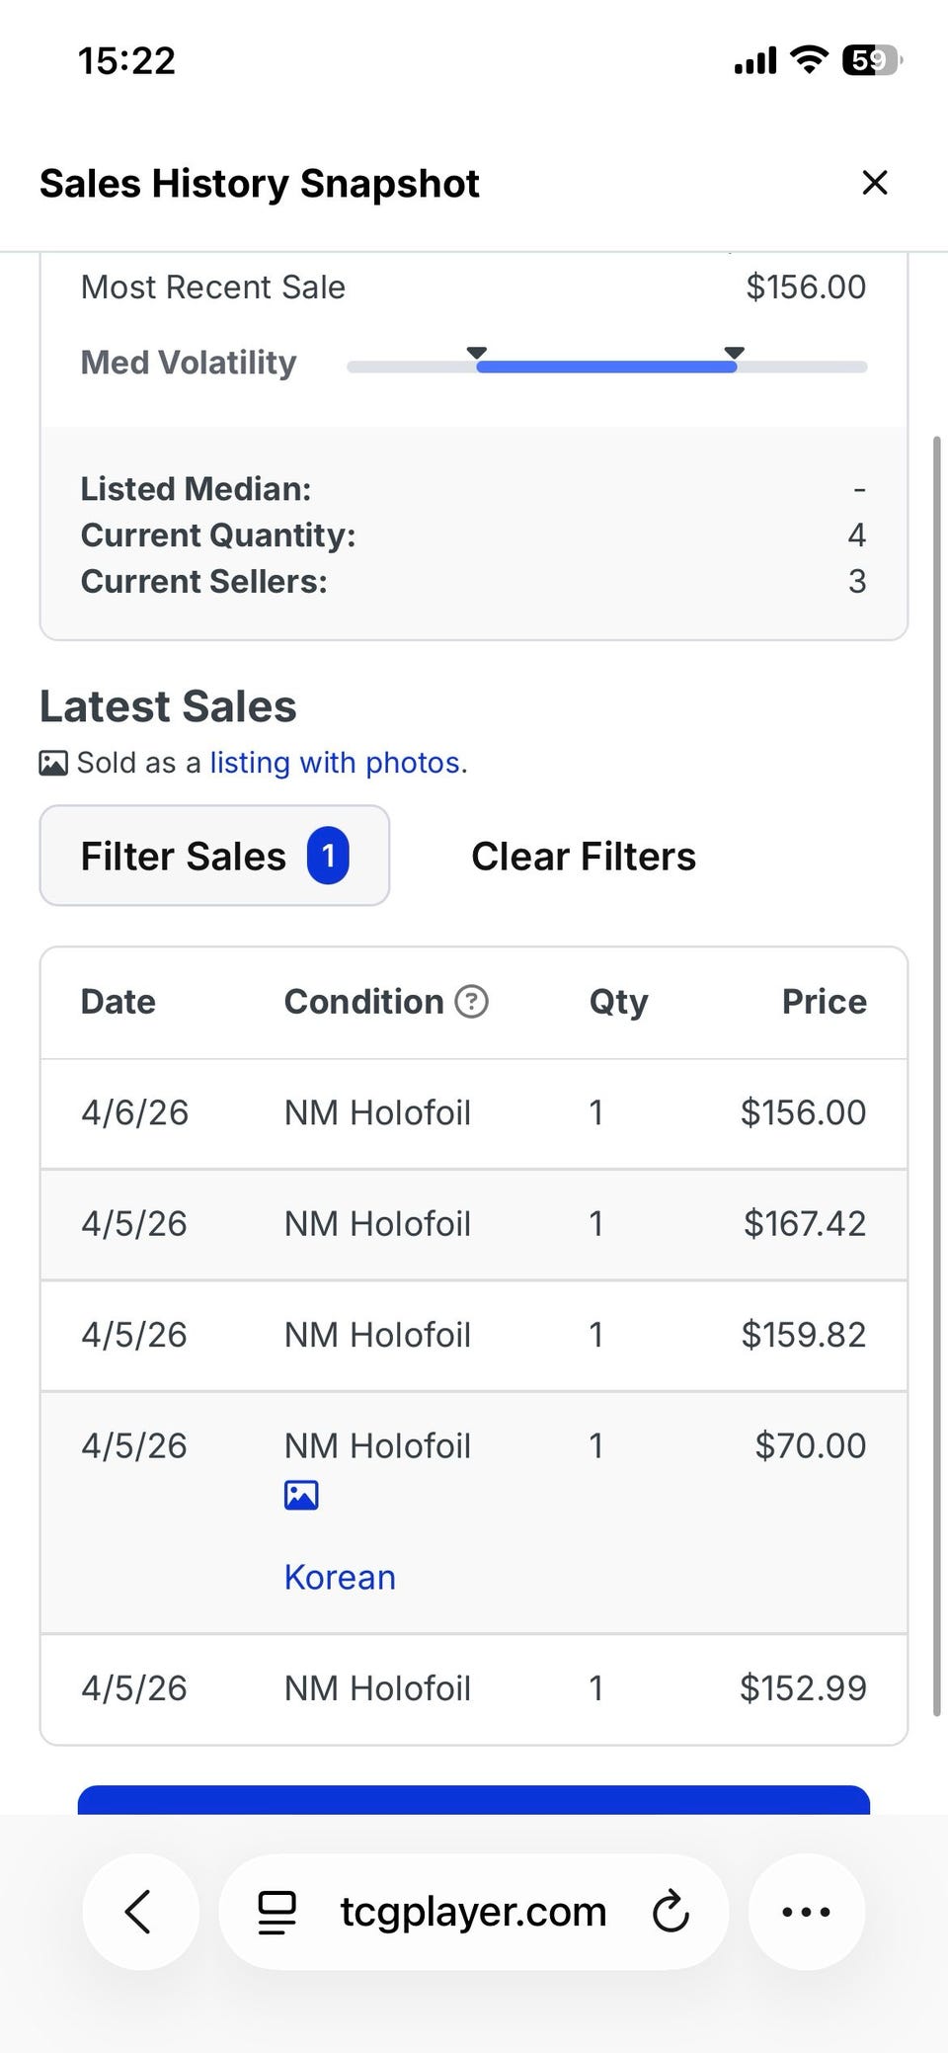This screenshot has width=948, height=2053.
Task: Close the Sales History Snapshot panel
Action: click(875, 183)
